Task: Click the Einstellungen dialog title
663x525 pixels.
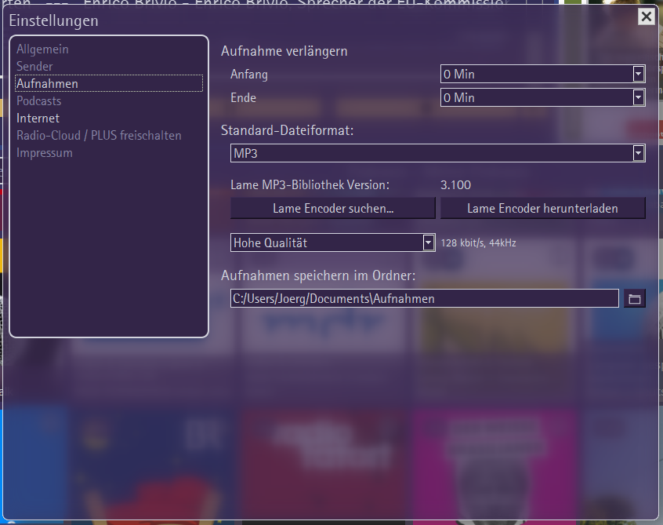Action: pyautogui.click(x=54, y=20)
